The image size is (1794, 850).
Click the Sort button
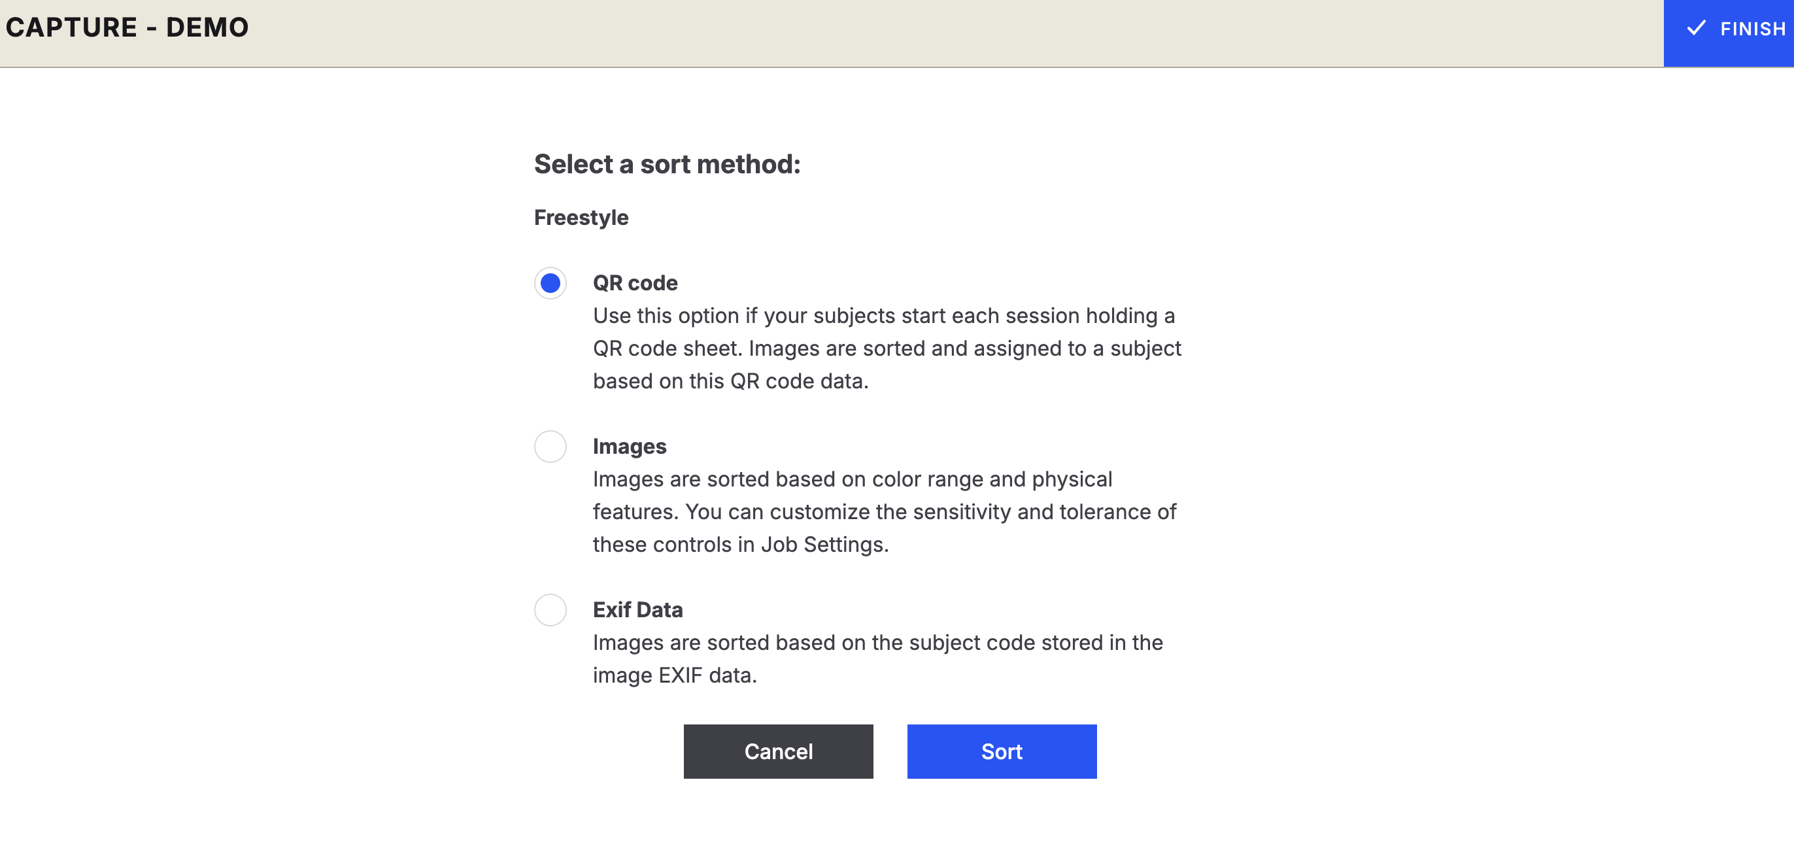1002,751
